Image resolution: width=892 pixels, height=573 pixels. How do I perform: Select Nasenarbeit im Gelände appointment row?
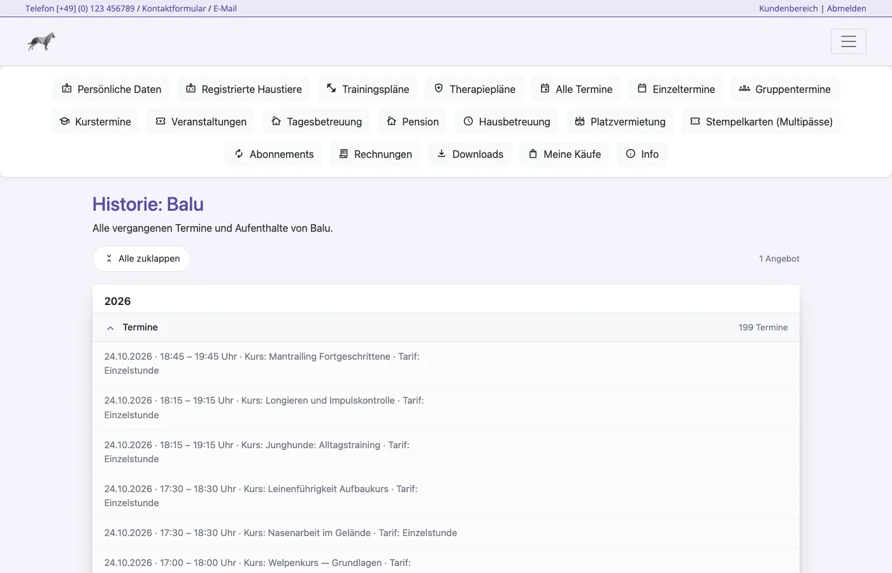[446, 533]
